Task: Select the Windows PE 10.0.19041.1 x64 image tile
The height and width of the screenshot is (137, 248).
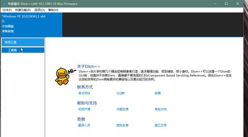Action: click(31, 25)
